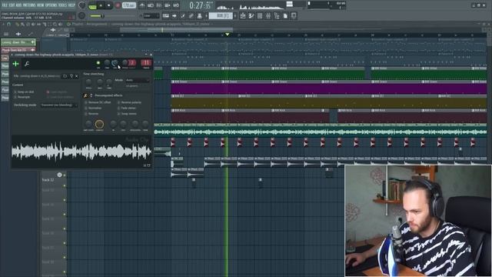Open the Channel rack view icon
This screenshot has width=492, height=277.
pyautogui.click(x=260, y=15)
